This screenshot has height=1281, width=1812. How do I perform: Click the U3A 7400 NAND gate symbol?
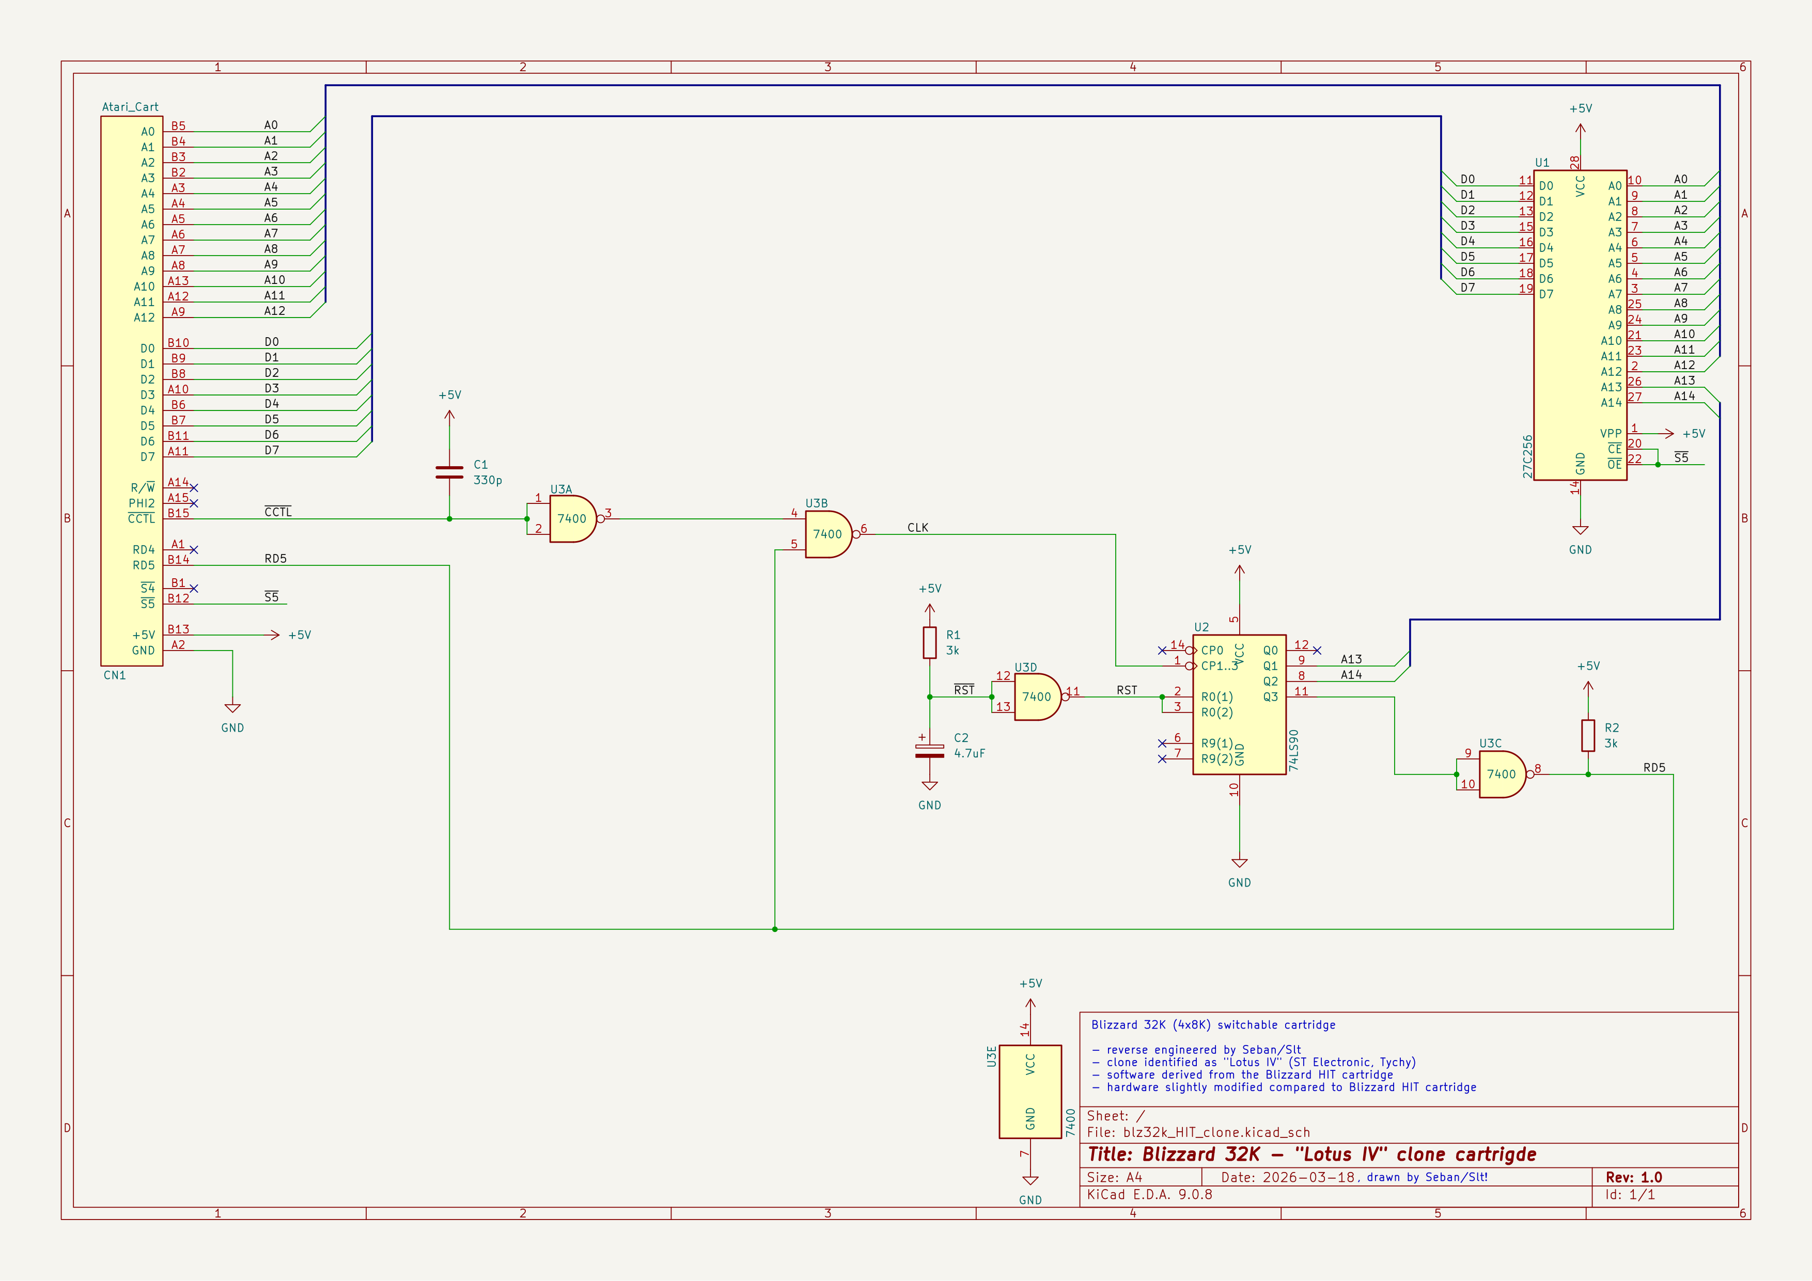(572, 519)
